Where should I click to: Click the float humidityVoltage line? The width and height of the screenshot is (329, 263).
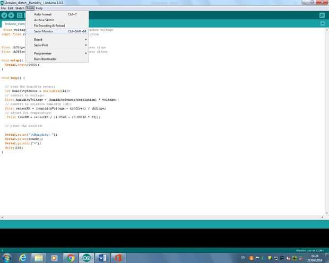pos(61,100)
